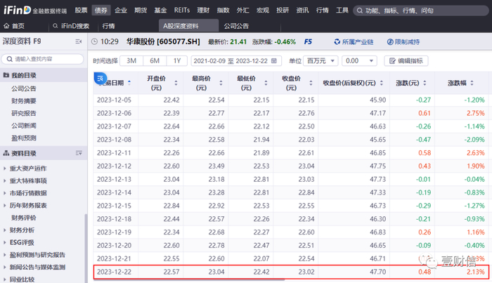
Task: Open 财务摘要 in sidebar
Action: click(x=24, y=101)
